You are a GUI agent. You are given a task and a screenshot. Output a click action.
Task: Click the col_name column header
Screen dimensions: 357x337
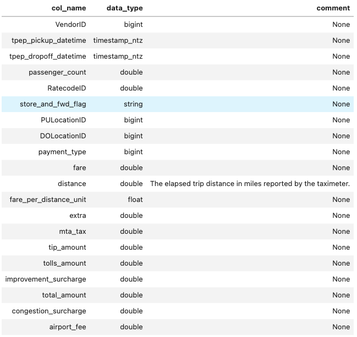(69, 8)
